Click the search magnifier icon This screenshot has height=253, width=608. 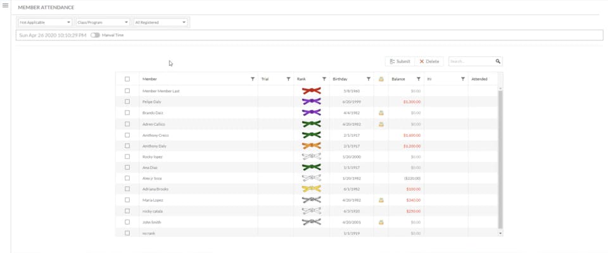(498, 61)
